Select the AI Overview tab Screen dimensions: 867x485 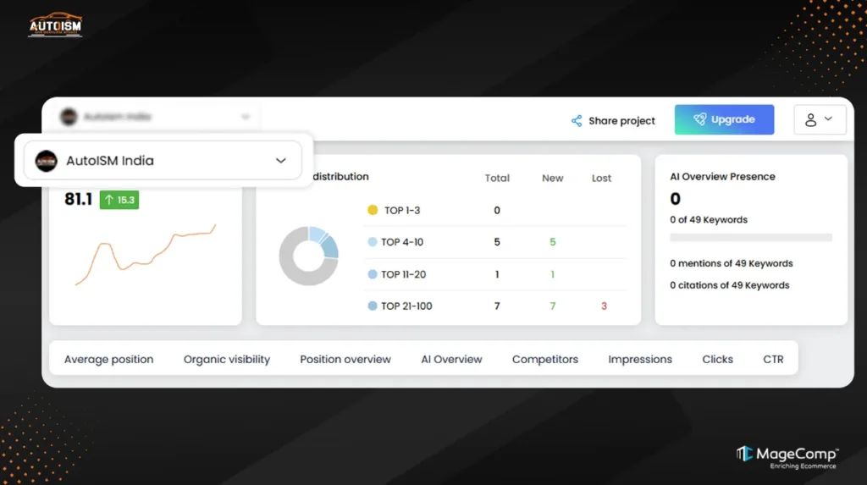click(451, 359)
